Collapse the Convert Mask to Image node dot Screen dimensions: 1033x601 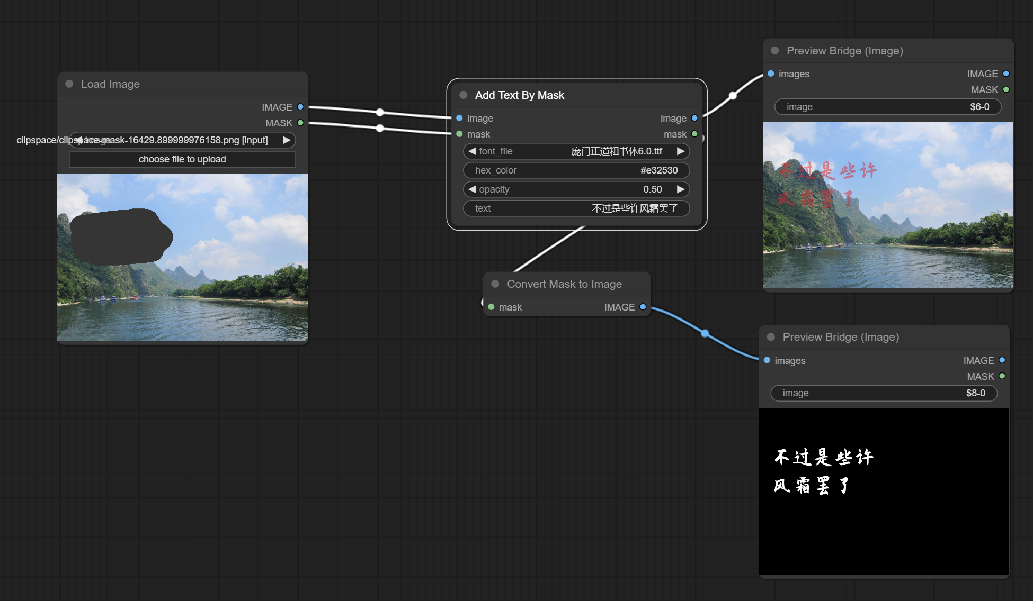tap(495, 284)
